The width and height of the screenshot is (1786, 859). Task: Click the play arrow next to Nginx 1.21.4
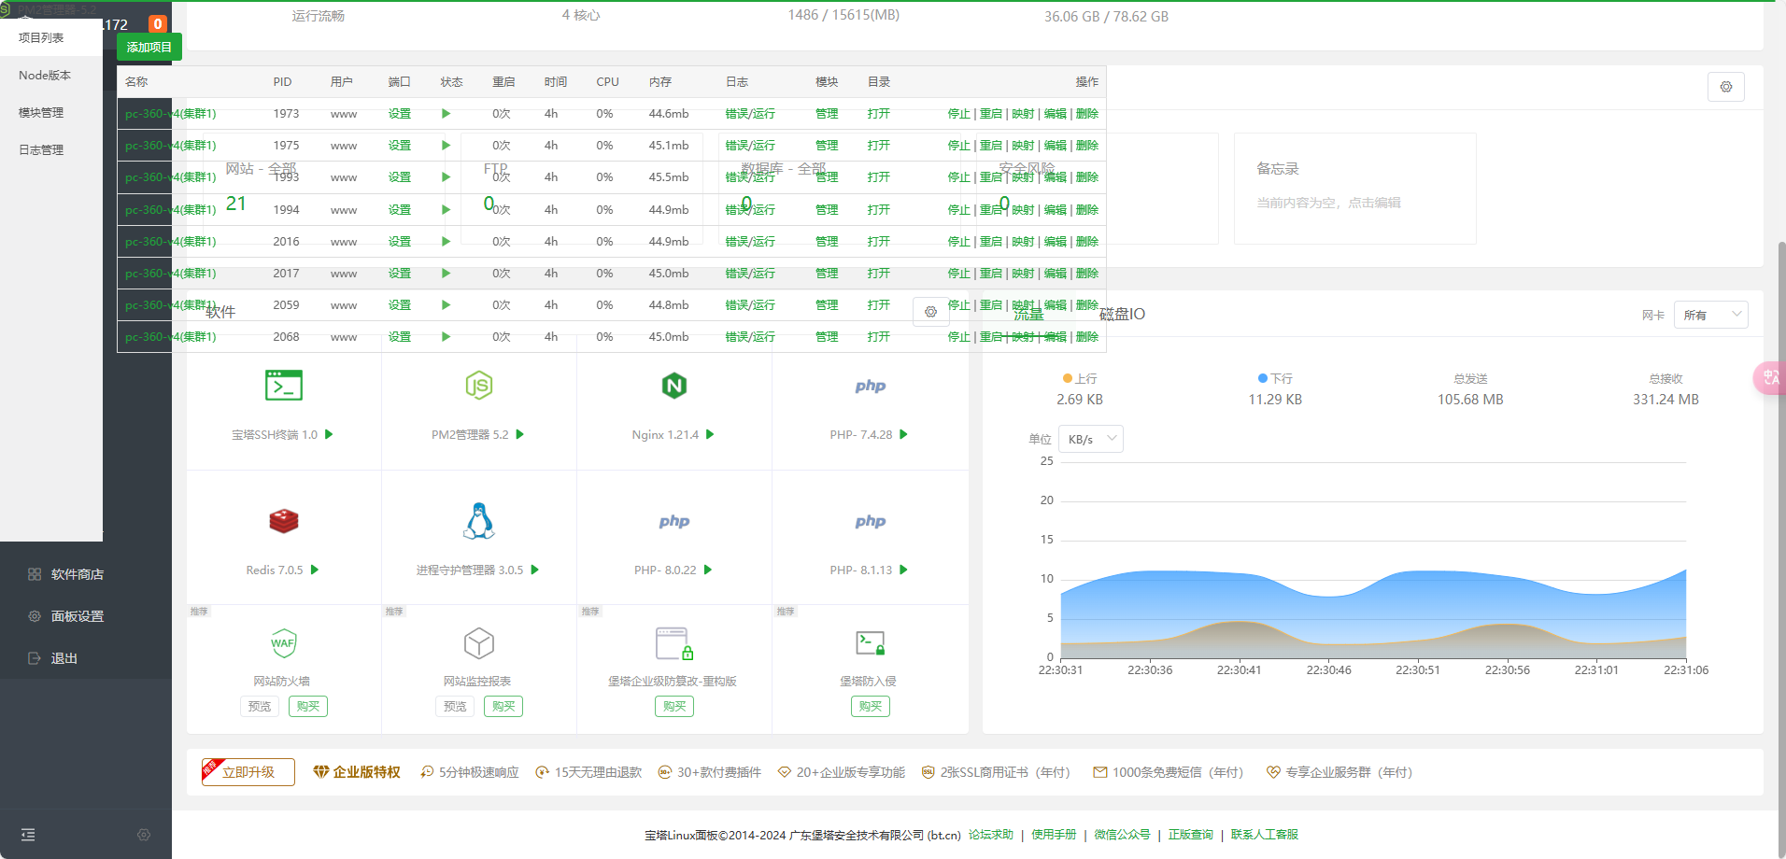click(x=710, y=434)
